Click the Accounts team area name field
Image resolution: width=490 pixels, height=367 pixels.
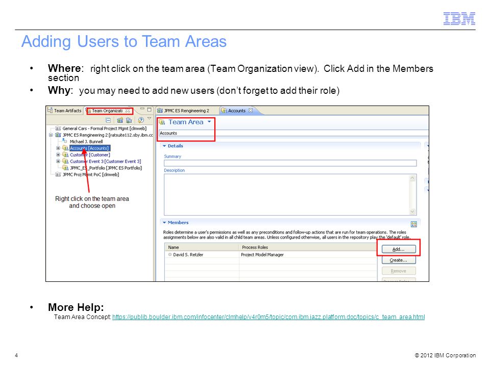294,133
